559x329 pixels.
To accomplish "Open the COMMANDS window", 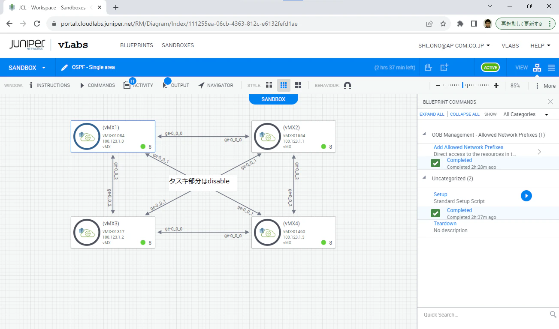I will (97, 85).
